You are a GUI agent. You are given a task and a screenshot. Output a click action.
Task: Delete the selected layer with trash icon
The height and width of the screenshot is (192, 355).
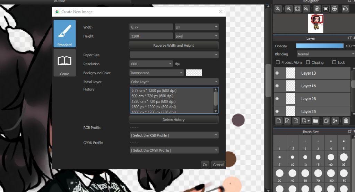point(346,121)
